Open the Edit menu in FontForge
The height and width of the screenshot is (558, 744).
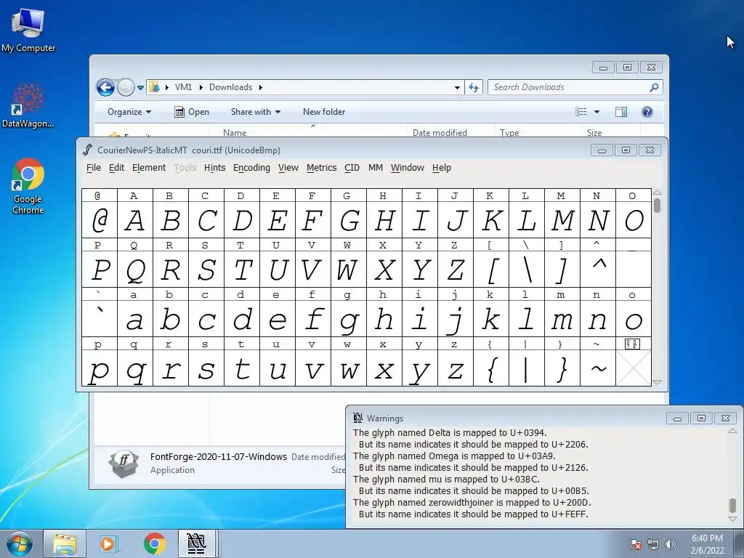[x=117, y=168]
